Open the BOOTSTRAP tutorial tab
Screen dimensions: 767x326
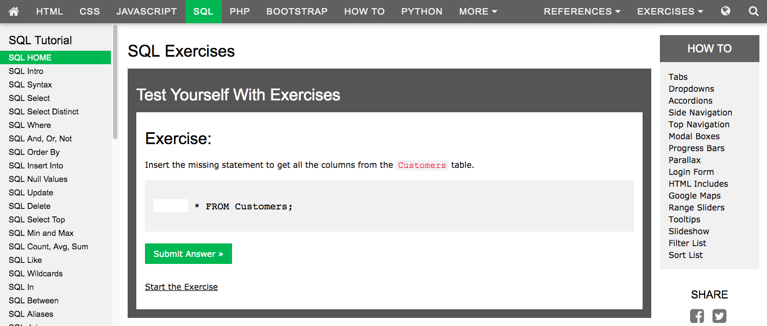pos(297,11)
